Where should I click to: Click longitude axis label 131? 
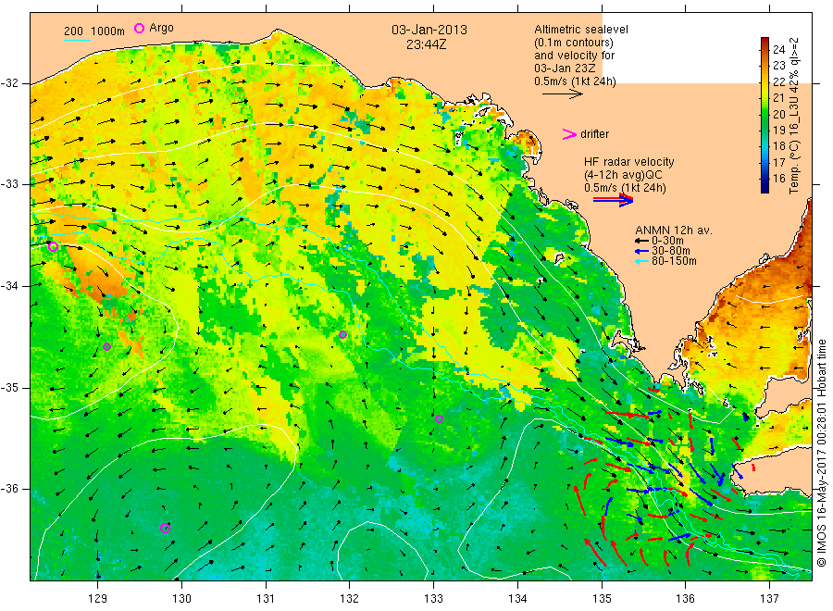(266, 599)
